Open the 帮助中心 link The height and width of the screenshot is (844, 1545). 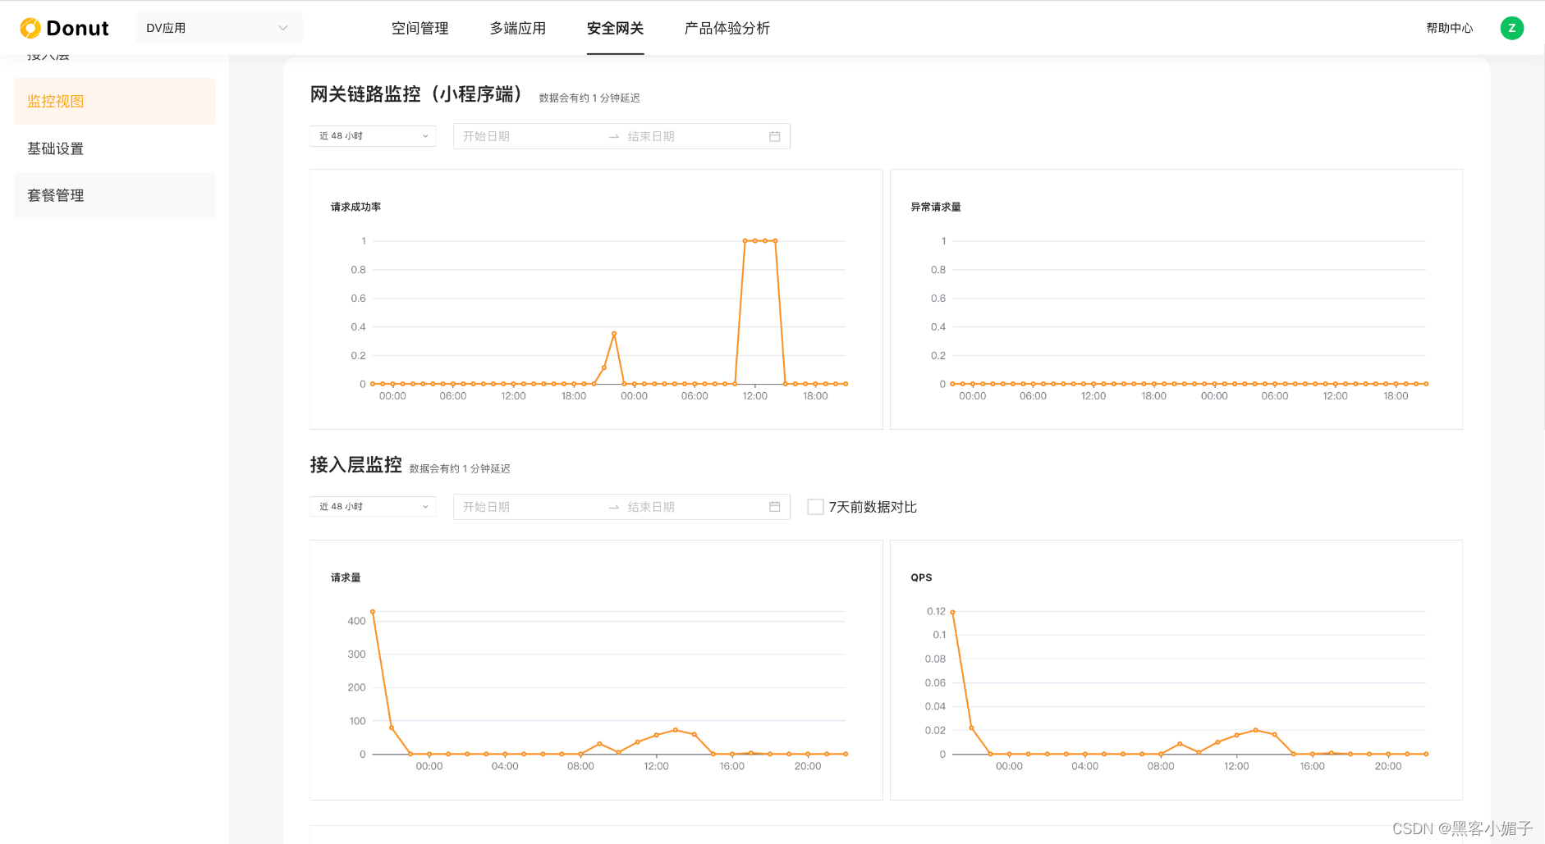(x=1449, y=28)
